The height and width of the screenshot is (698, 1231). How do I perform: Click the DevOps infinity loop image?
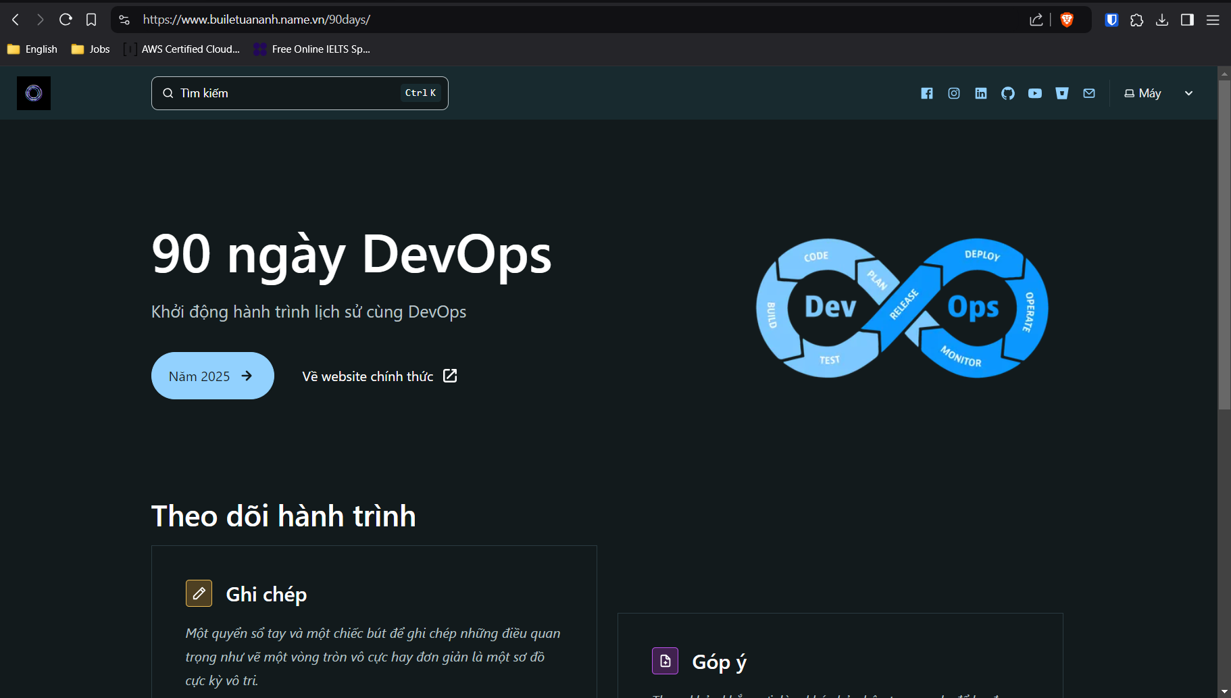(x=902, y=308)
